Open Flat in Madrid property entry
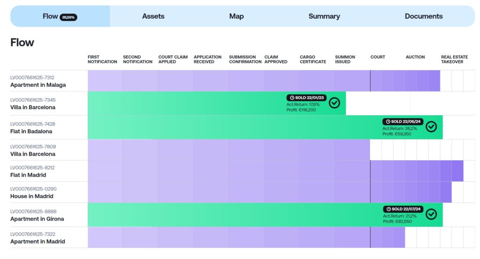This screenshot has height=259, width=480. [x=28, y=175]
